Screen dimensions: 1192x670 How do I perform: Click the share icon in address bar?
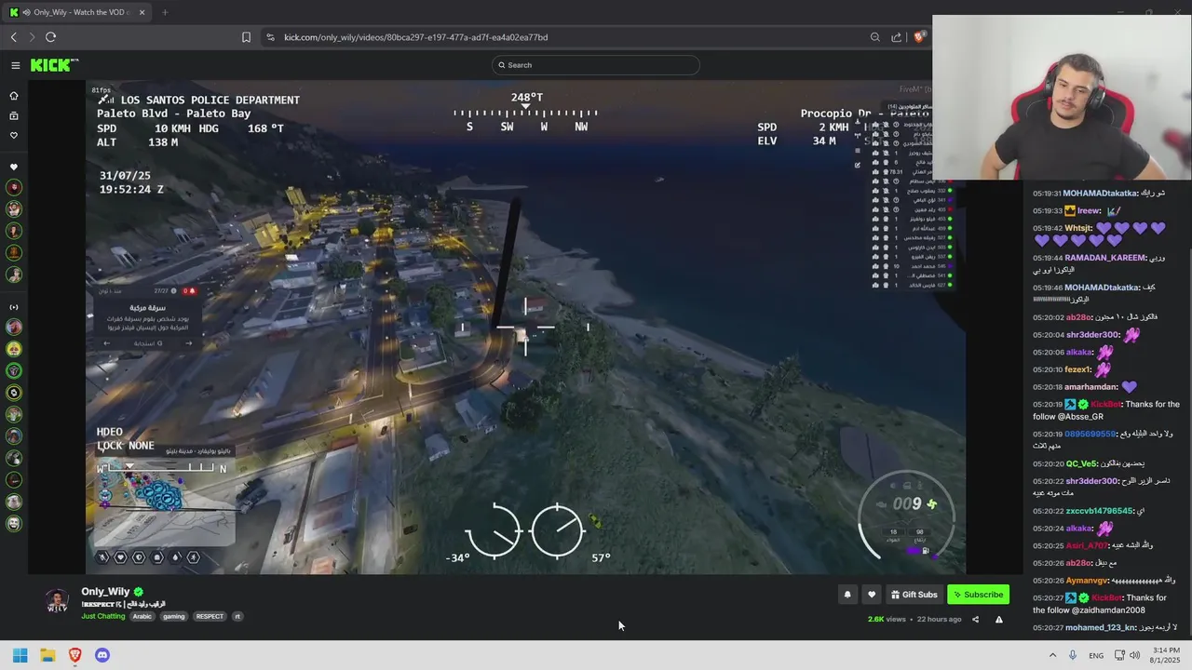[x=896, y=37]
